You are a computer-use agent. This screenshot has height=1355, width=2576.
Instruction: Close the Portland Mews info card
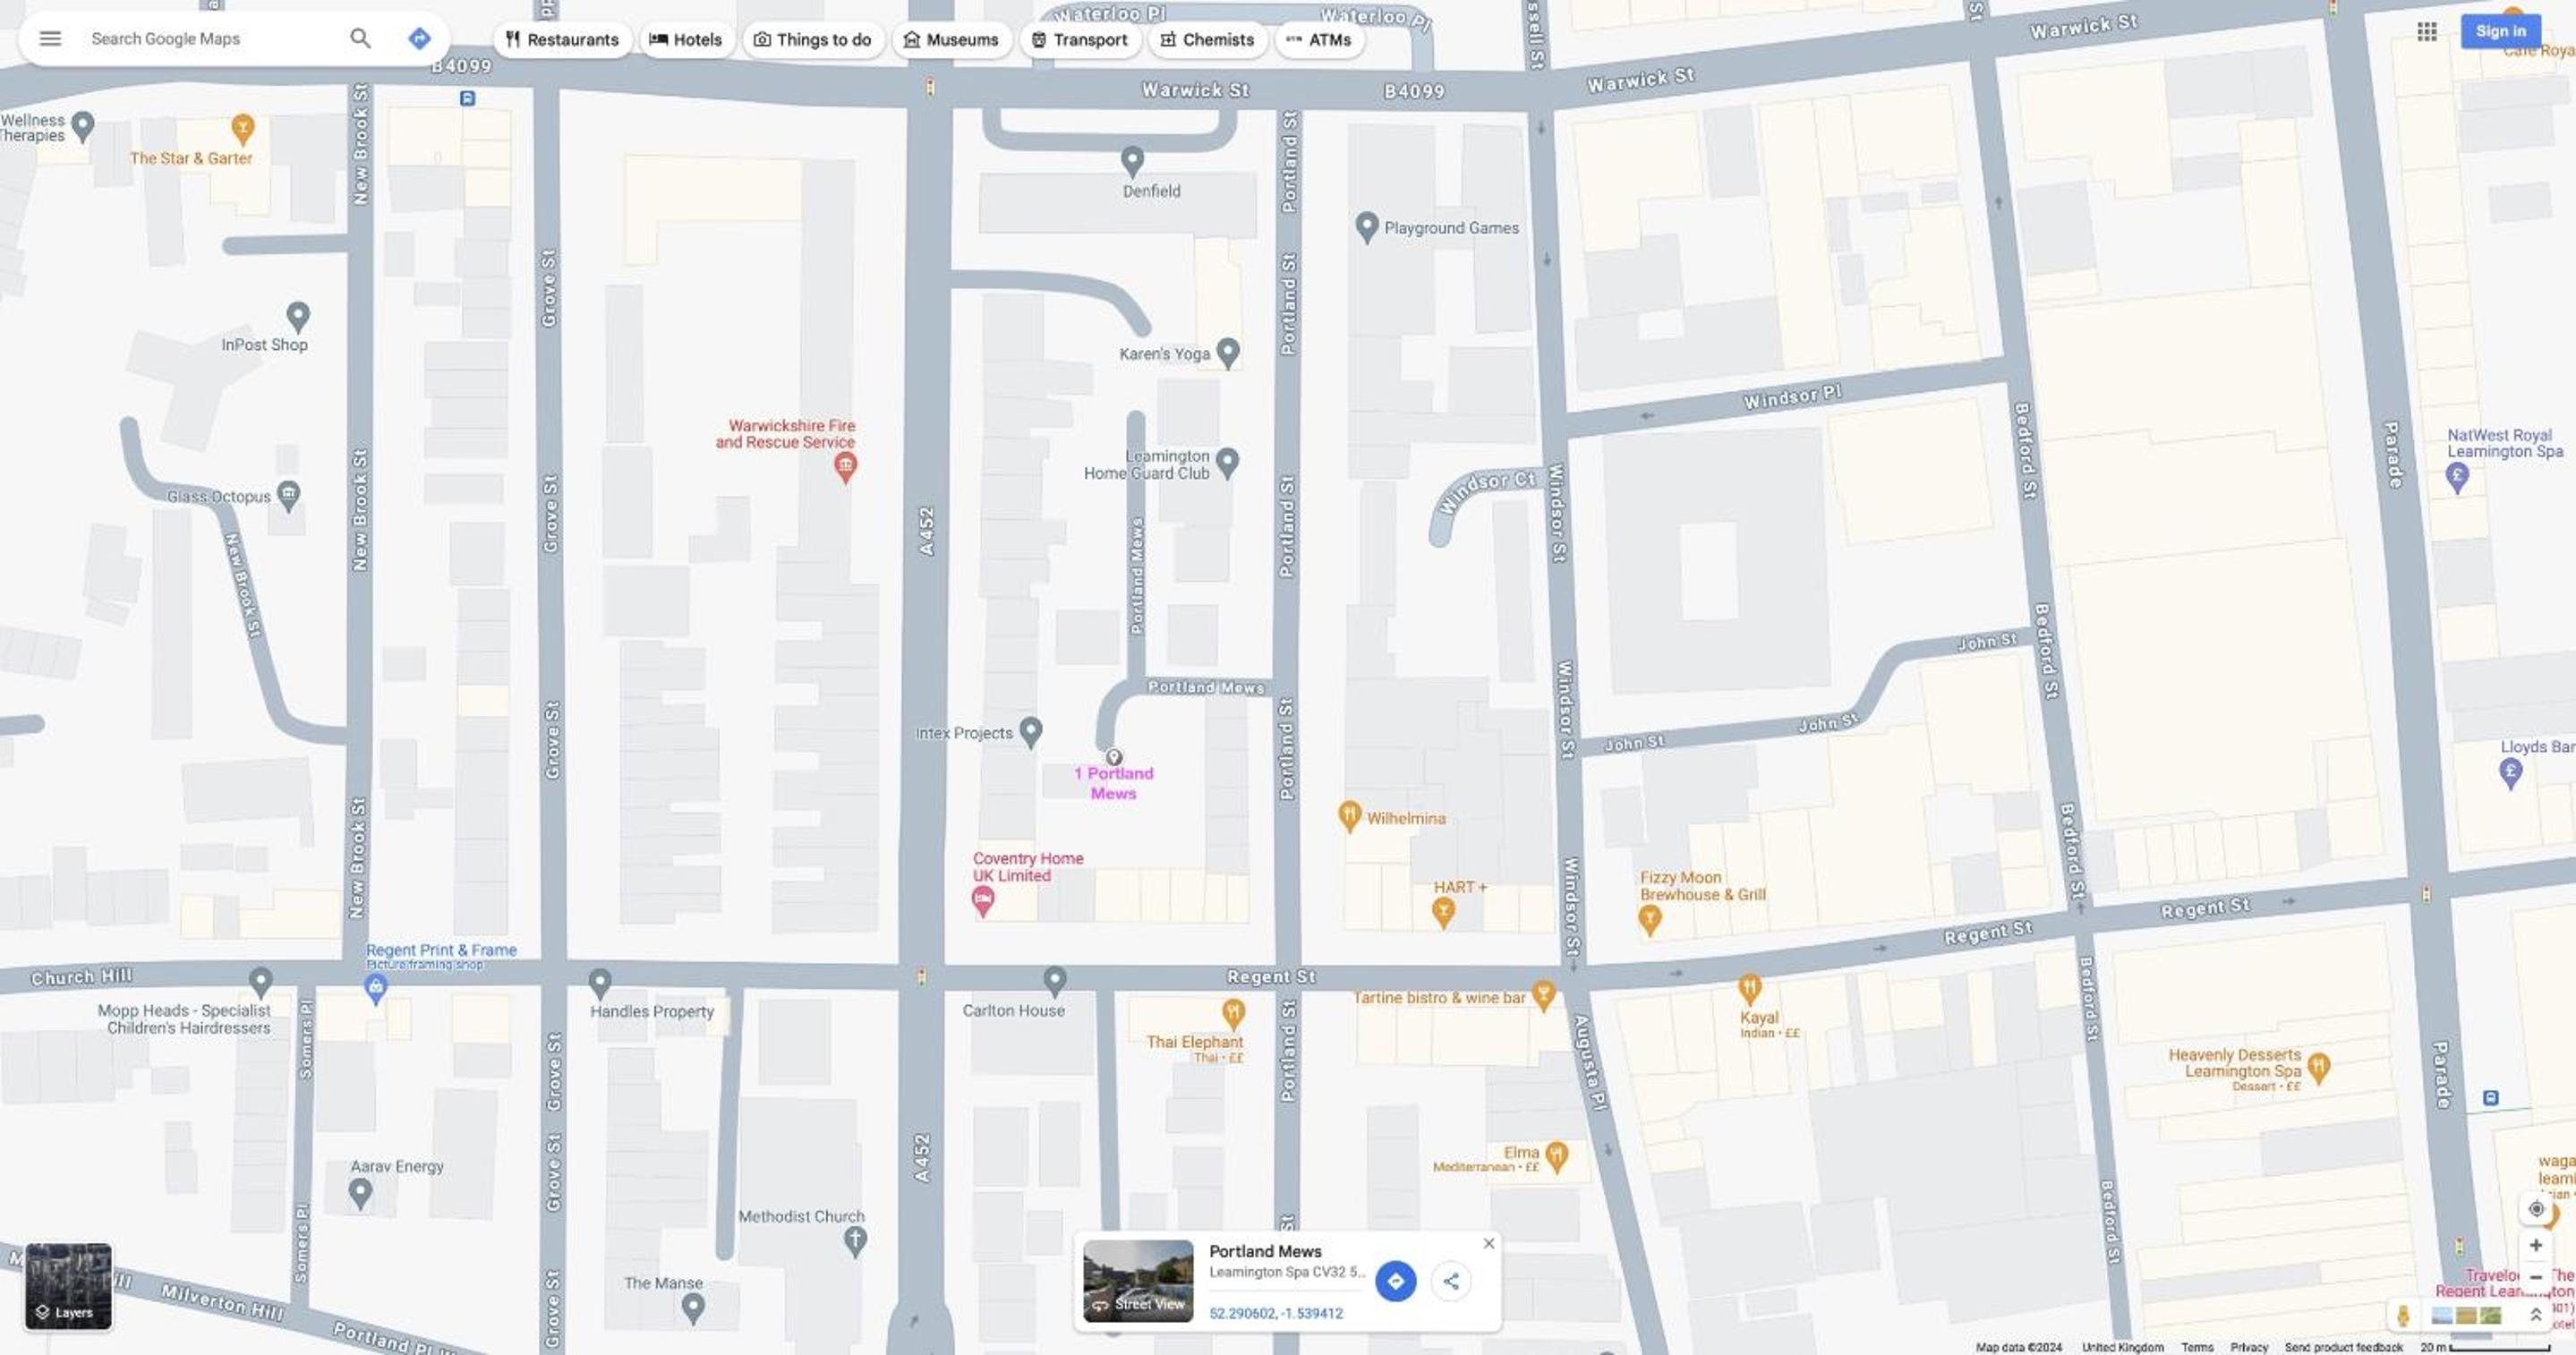1488,1244
